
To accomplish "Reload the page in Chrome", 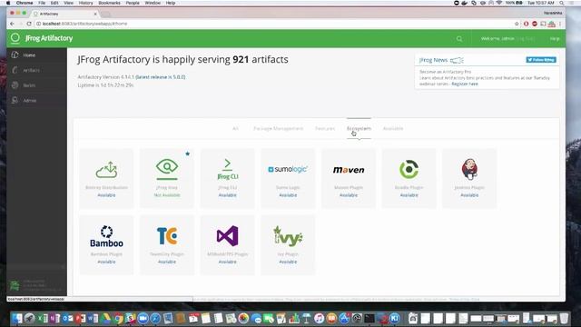I will tap(29, 24).
